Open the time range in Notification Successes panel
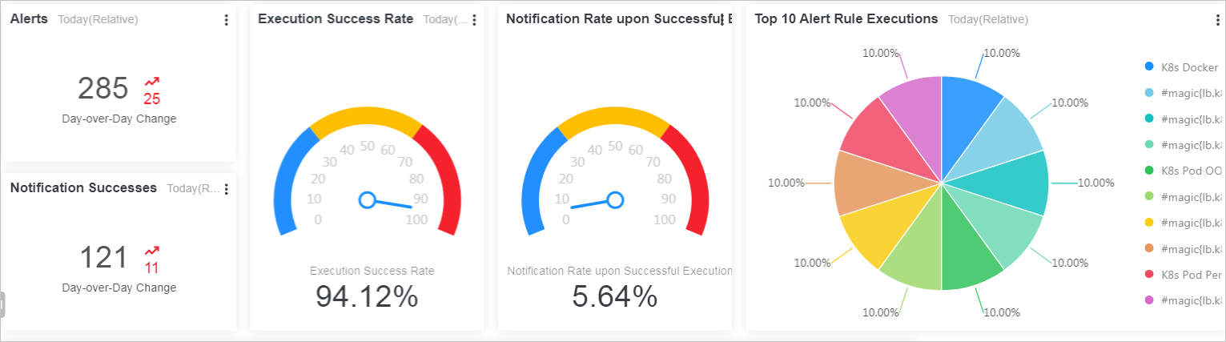Screen dimensions: 1226x342 (x=193, y=189)
